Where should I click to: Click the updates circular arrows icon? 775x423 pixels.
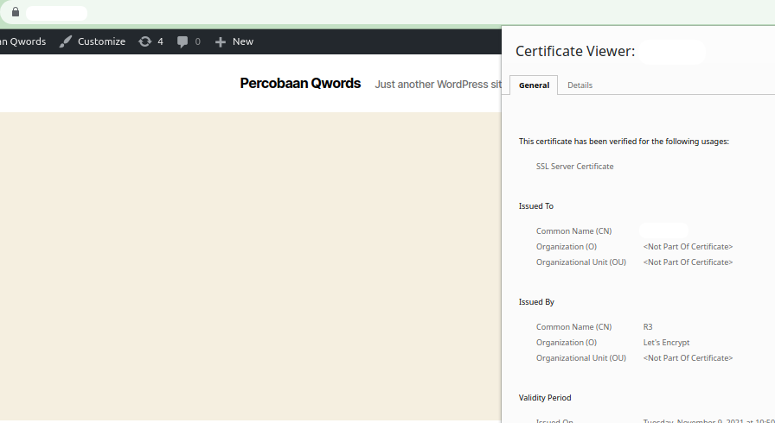pos(144,41)
